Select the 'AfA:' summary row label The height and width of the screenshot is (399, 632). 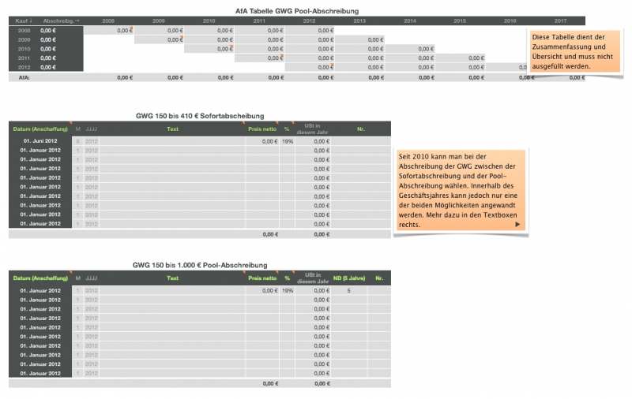[24, 78]
